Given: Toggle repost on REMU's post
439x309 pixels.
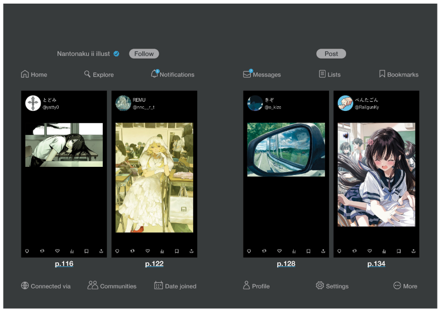Looking at the screenshot, I should 133,251.
